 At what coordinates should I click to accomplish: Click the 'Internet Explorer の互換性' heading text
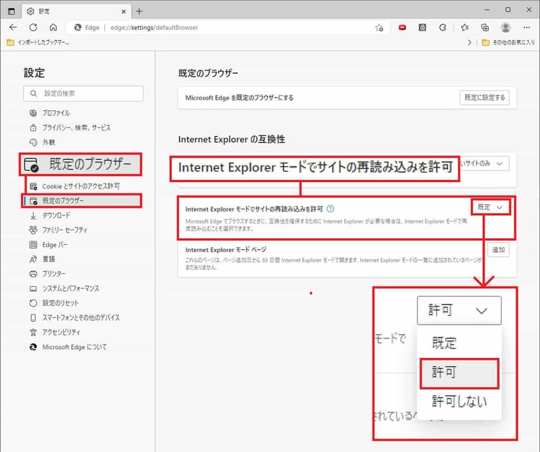point(231,139)
